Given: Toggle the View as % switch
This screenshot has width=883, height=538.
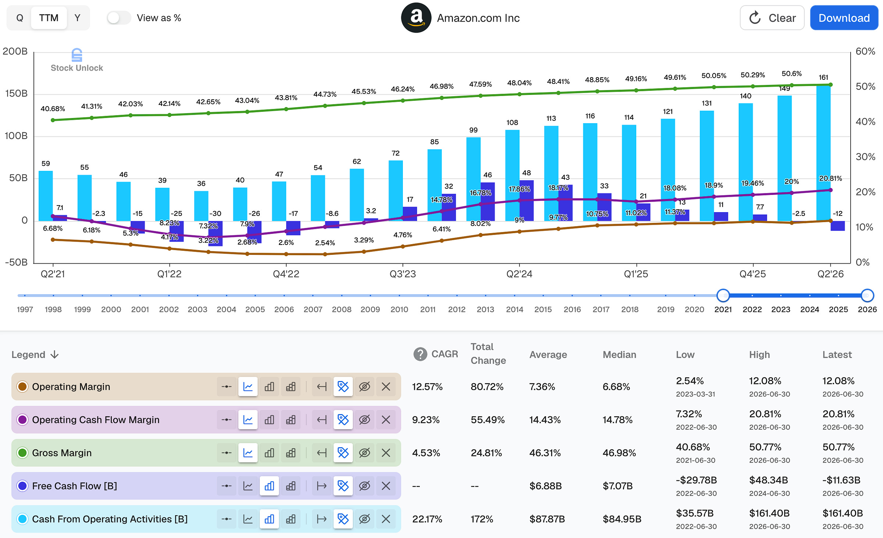Looking at the screenshot, I should click(x=118, y=18).
